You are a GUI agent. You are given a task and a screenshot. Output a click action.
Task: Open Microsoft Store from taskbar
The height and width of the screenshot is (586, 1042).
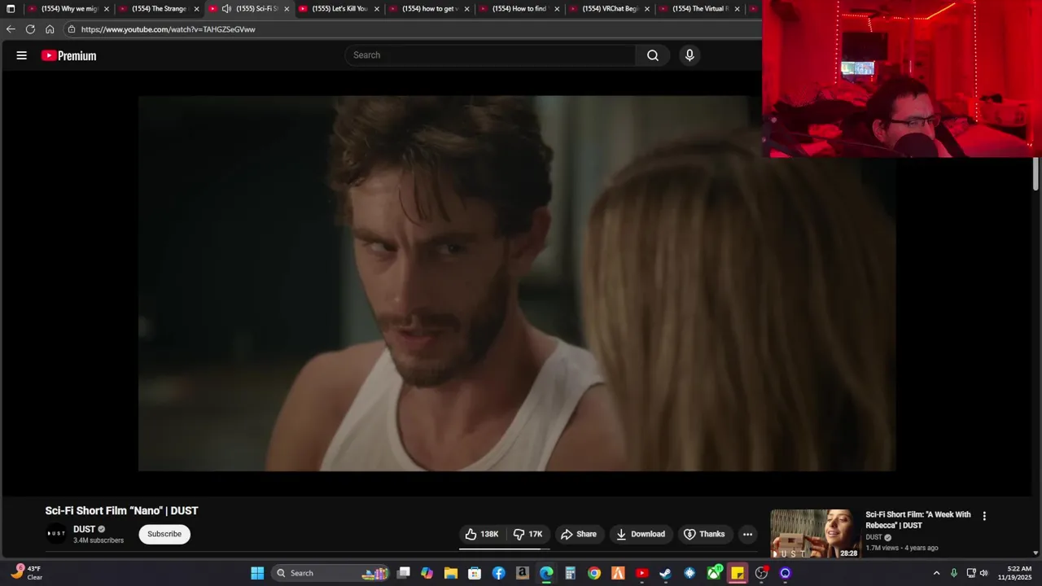pos(475,573)
